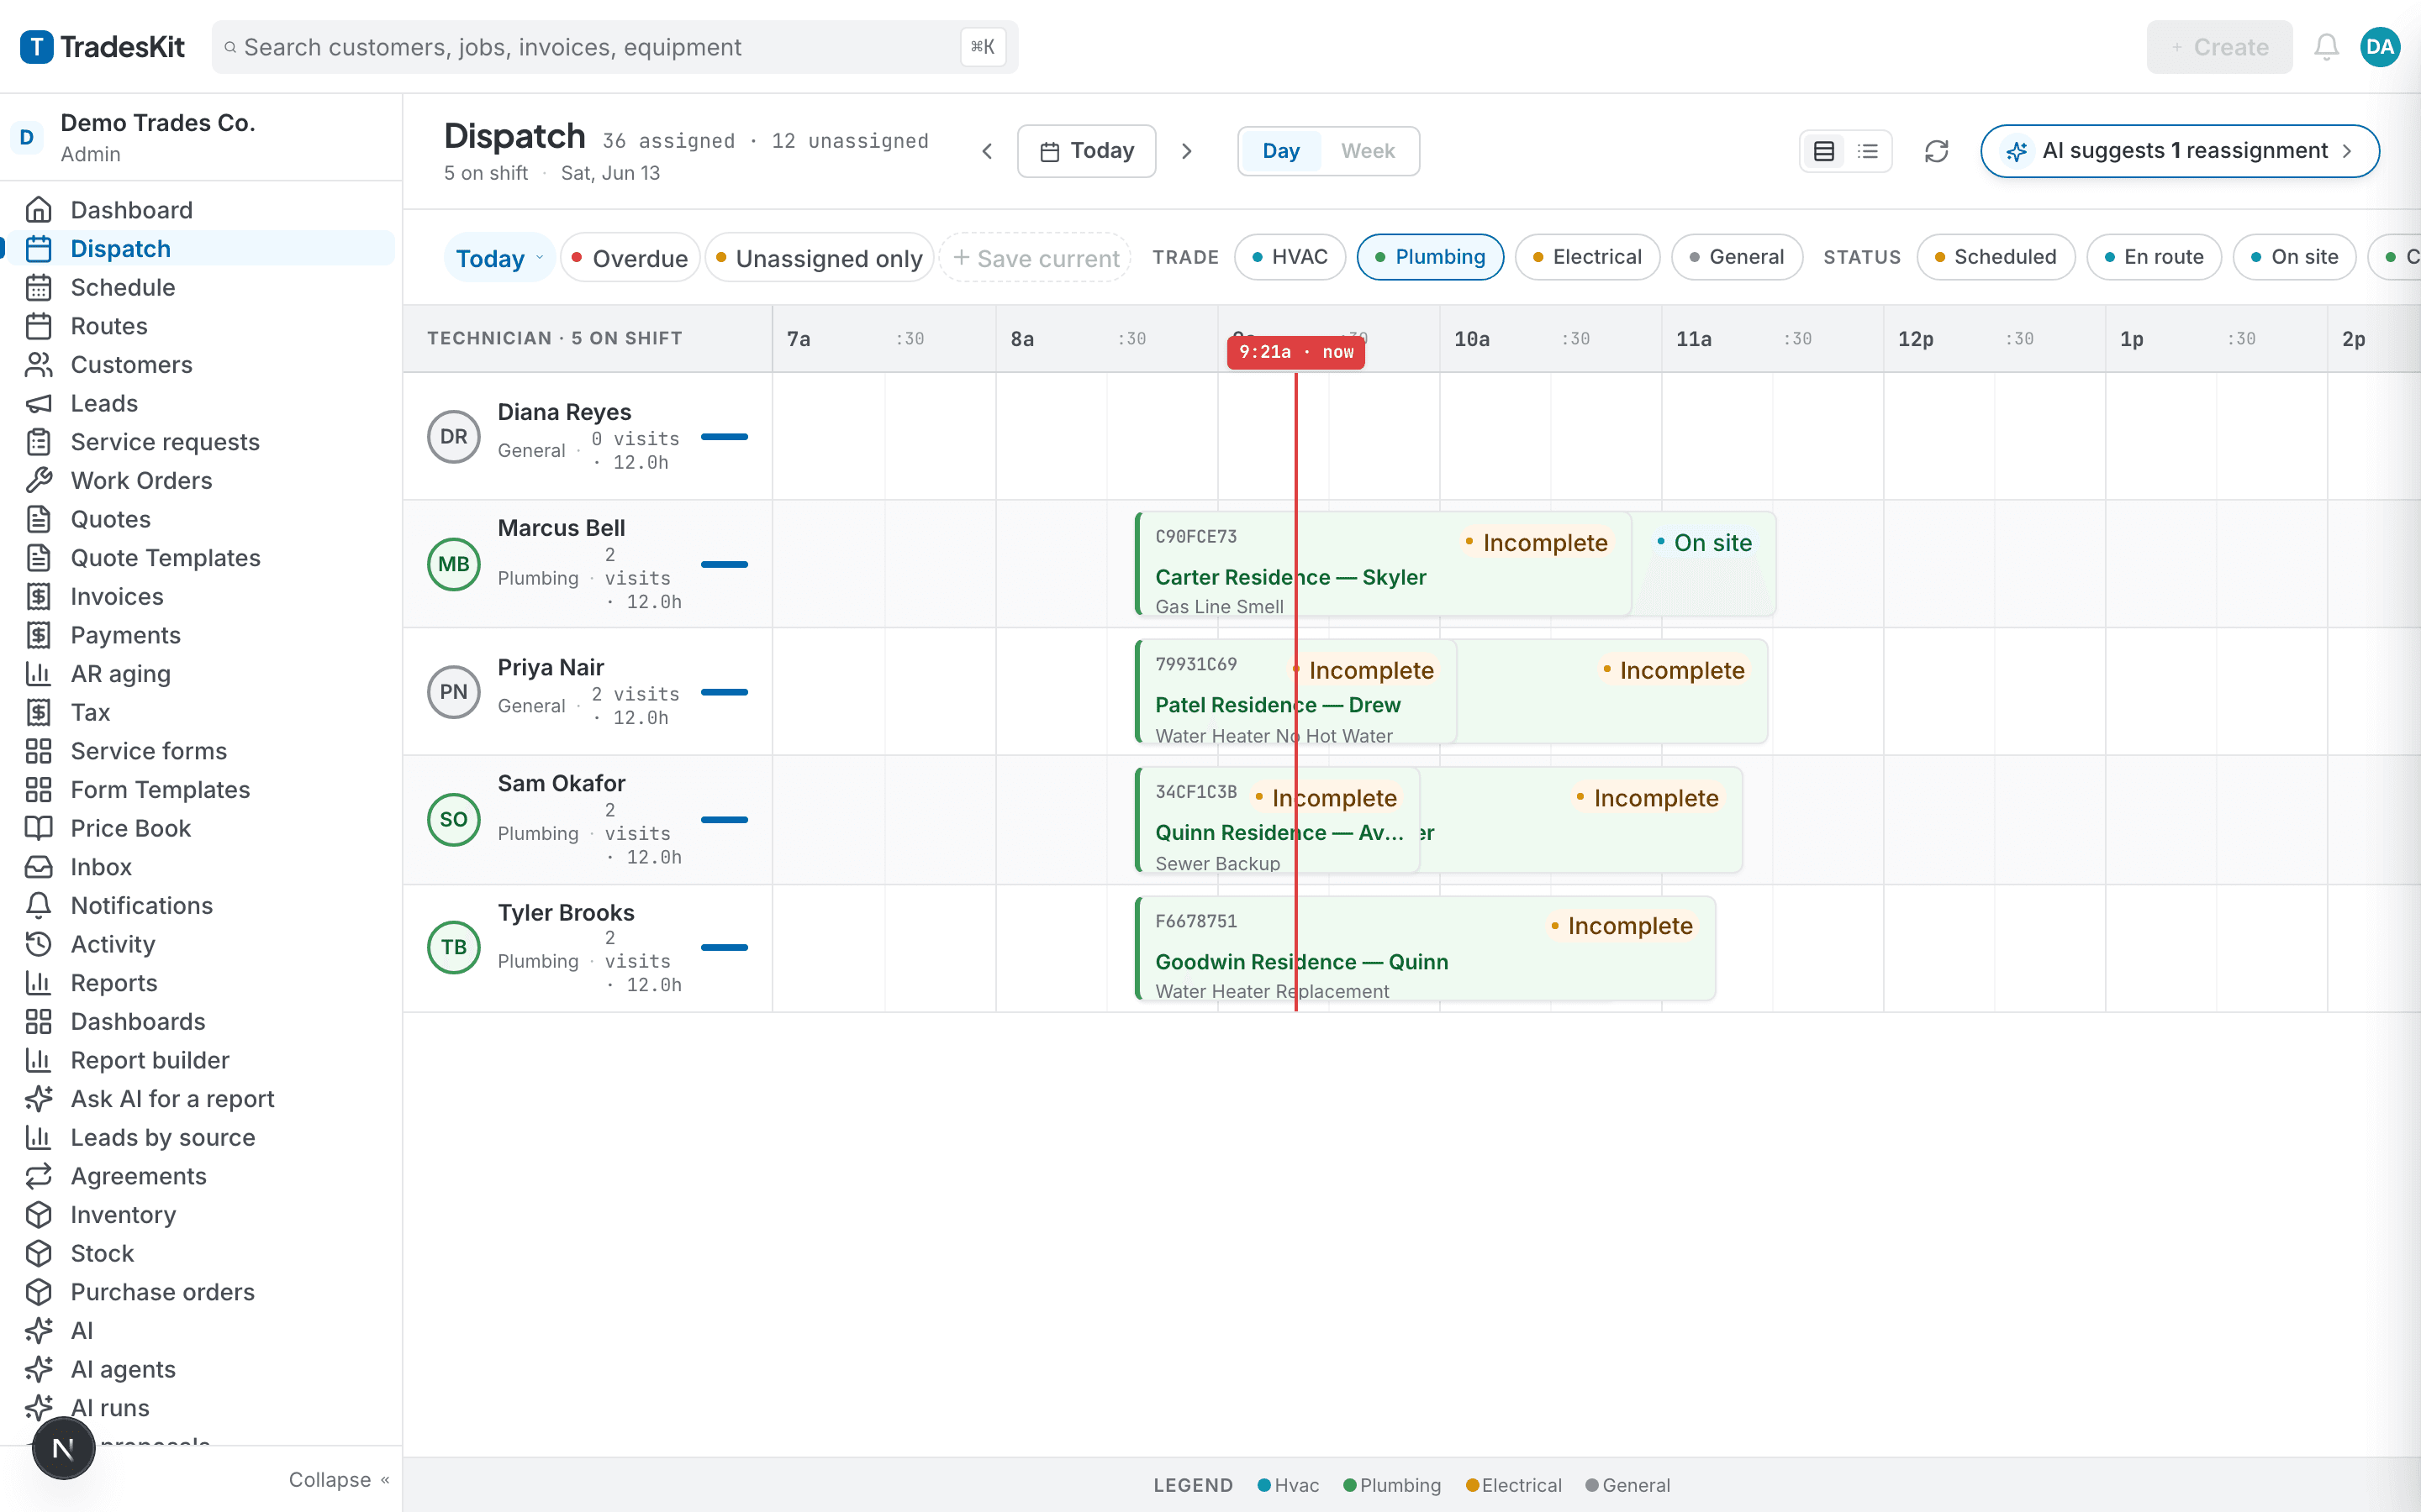The width and height of the screenshot is (2421, 1512).
Task: Open Patel Residence — Drew job
Action: (x=1296, y=692)
